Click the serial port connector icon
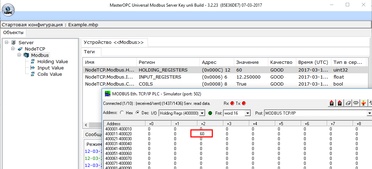This screenshot has height=169, width=372. click(356, 103)
